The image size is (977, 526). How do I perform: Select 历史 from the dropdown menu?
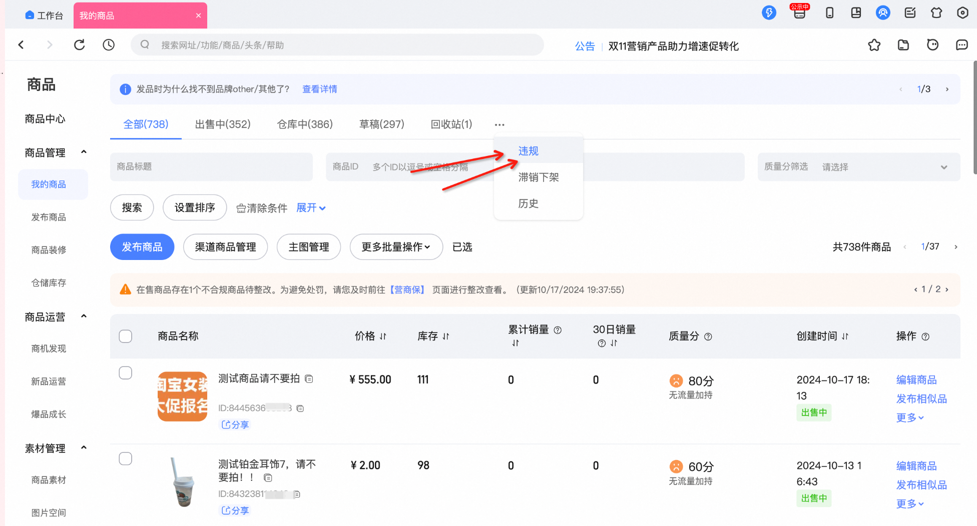tap(529, 203)
